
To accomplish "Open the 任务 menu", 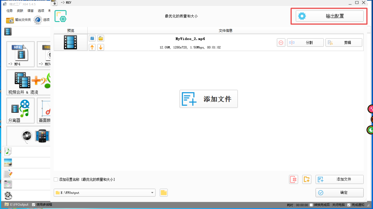I will coord(10,11).
